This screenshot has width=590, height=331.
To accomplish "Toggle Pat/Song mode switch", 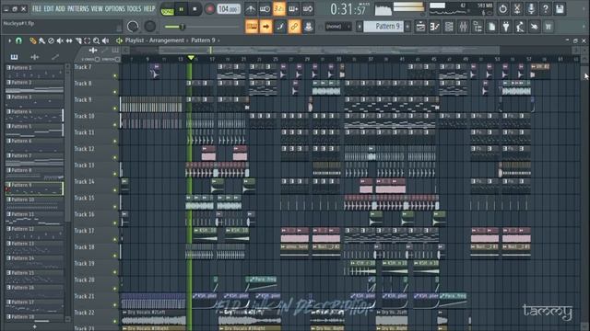I will (167, 9).
